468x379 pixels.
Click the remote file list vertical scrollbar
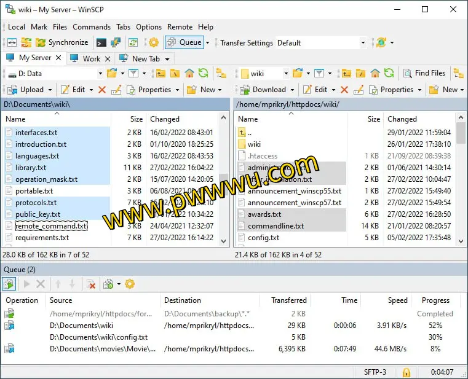(x=461, y=184)
